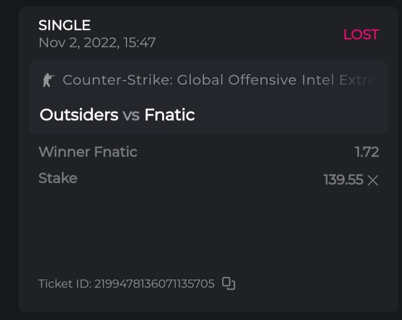Select the SINGLE bet type heading

point(64,26)
